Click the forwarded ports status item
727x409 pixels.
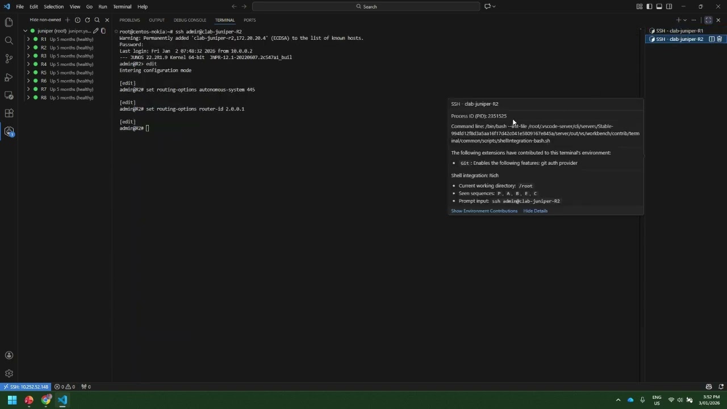click(86, 387)
